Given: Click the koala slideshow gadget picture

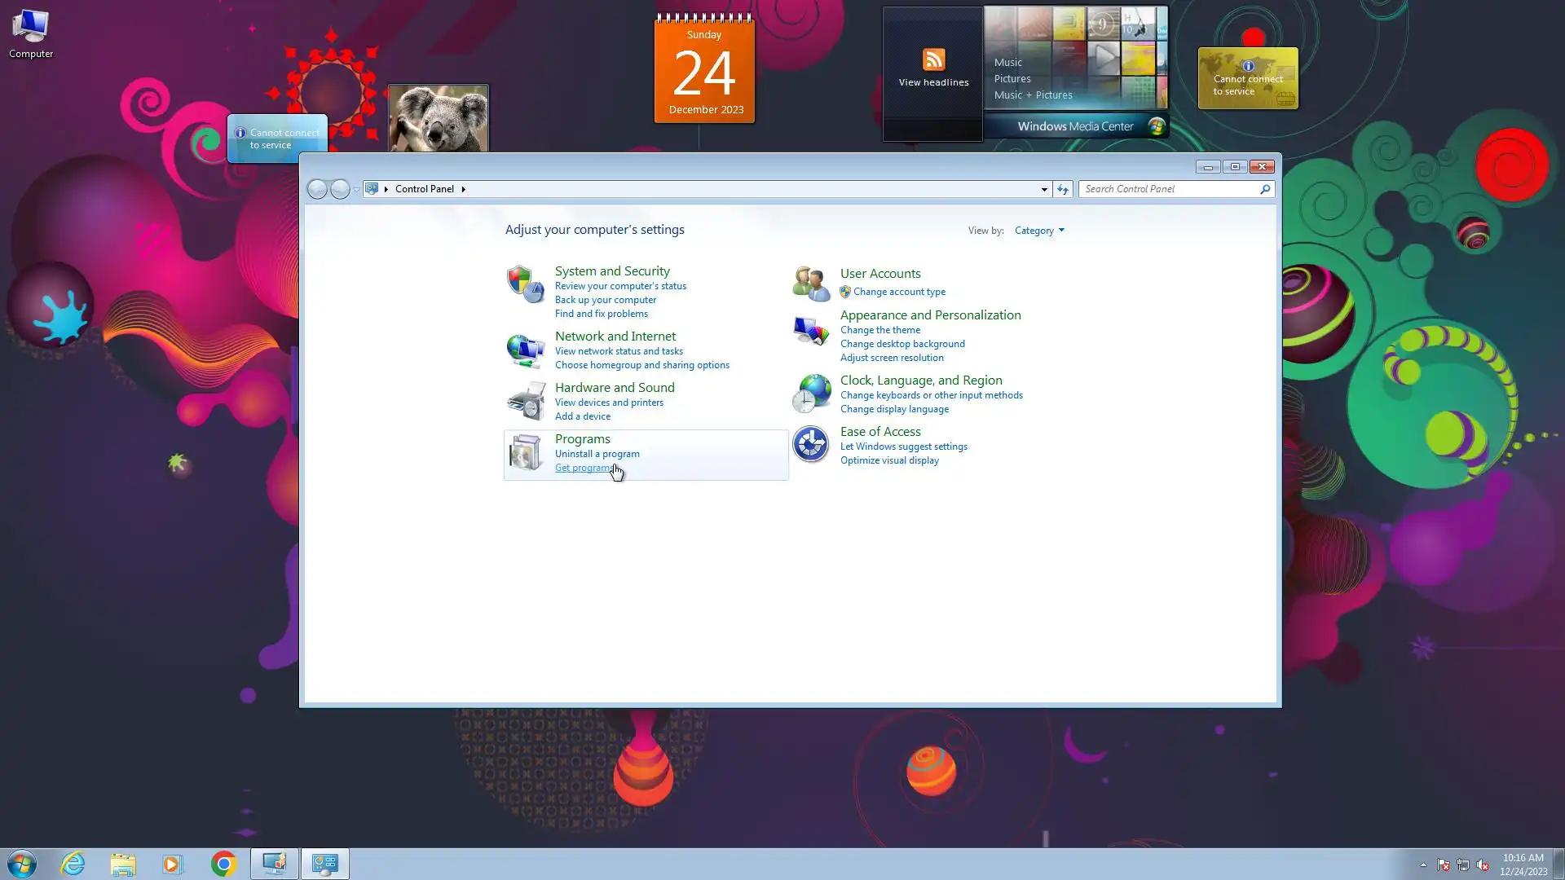Looking at the screenshot, I should [x=438, y=119].
